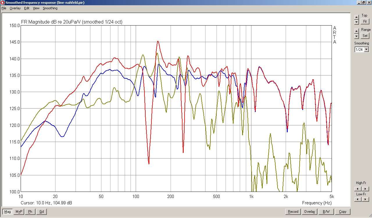Open the Smoothing menu in the menu bar

pyautogui.click(x=50, y=8)
